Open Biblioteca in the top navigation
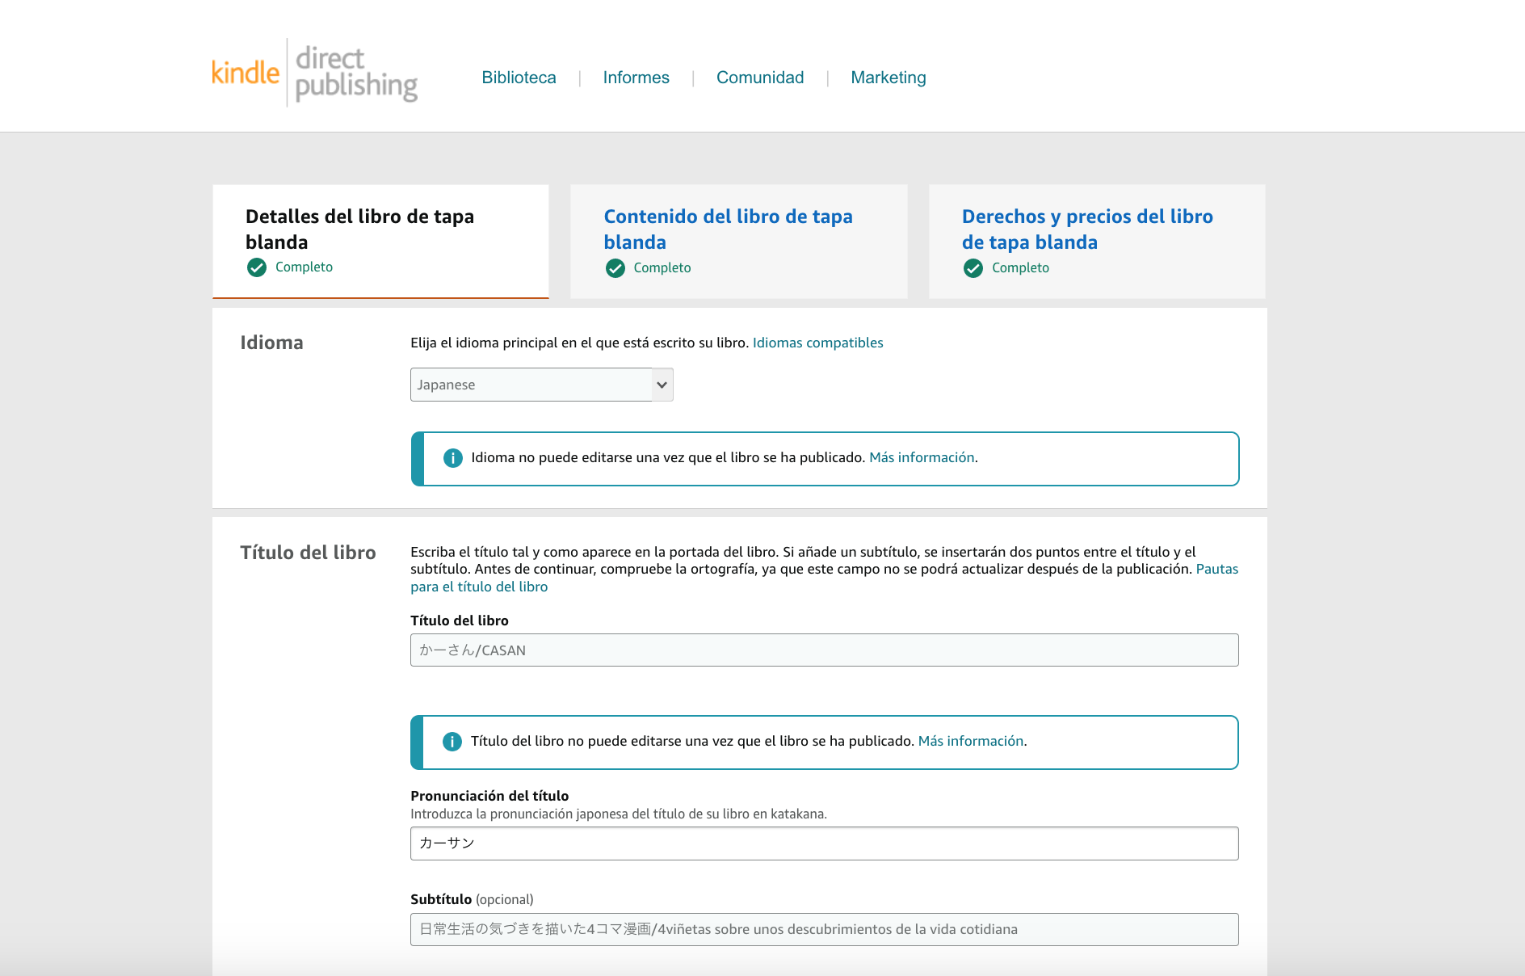 tap(519, 78)
